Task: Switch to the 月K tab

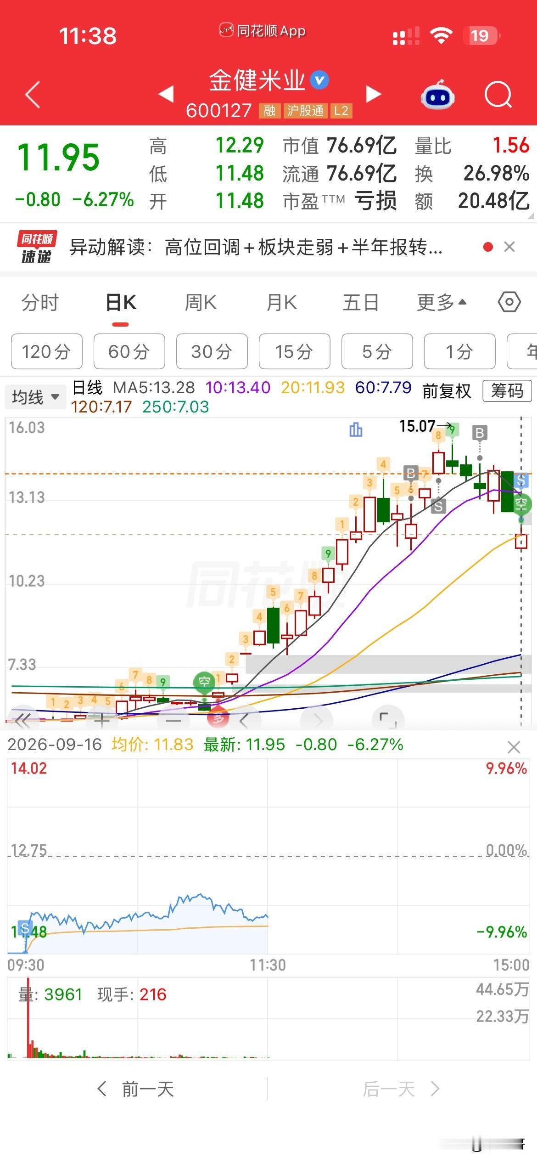Action: [281, 303]
